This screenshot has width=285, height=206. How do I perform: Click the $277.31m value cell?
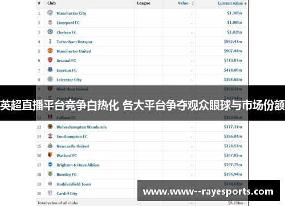point(233,127)
